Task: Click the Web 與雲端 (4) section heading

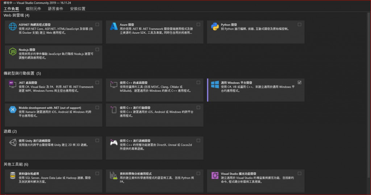Action: [x=16, y=15]
